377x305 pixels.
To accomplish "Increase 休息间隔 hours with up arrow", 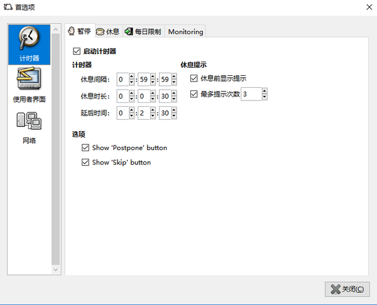I will (x=131, y=77).
